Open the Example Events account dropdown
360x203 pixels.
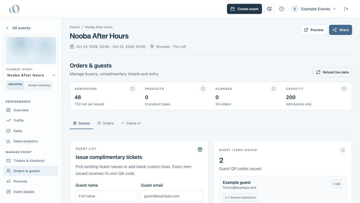[x=314, y=9]
